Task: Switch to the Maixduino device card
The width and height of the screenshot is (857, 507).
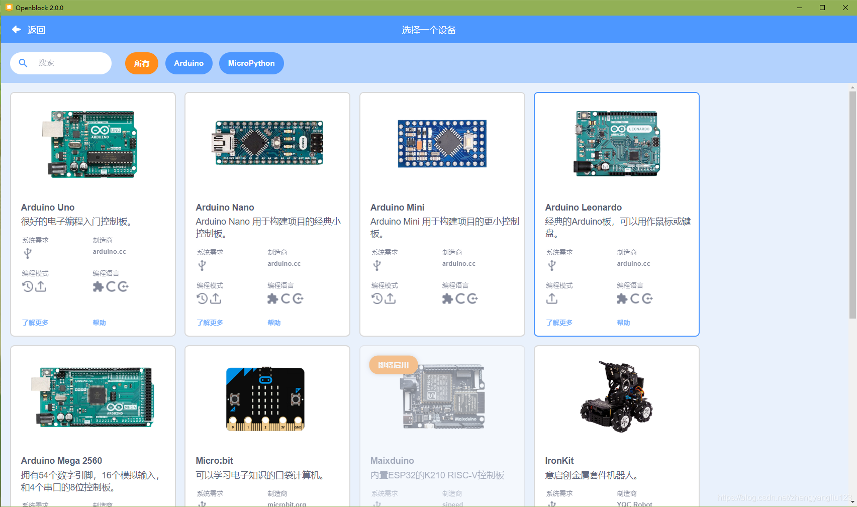Action: 442,397
